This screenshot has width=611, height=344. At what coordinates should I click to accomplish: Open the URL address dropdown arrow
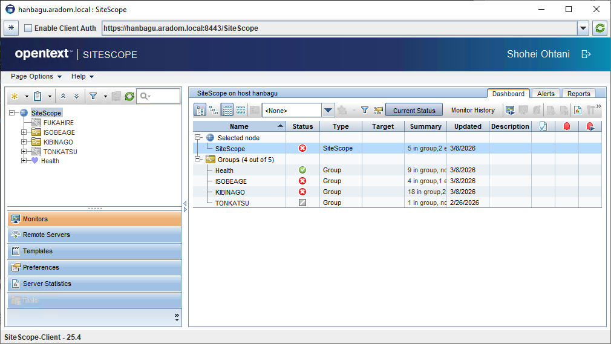(583, 28)
